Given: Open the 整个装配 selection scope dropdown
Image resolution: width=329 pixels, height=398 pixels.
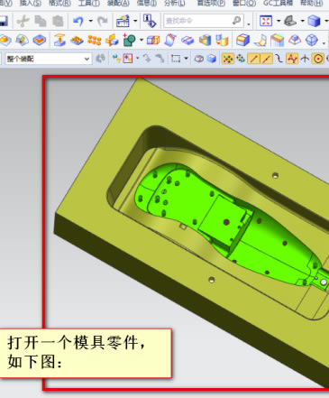Looking at the screenshot, I should [x=49, y=59].
